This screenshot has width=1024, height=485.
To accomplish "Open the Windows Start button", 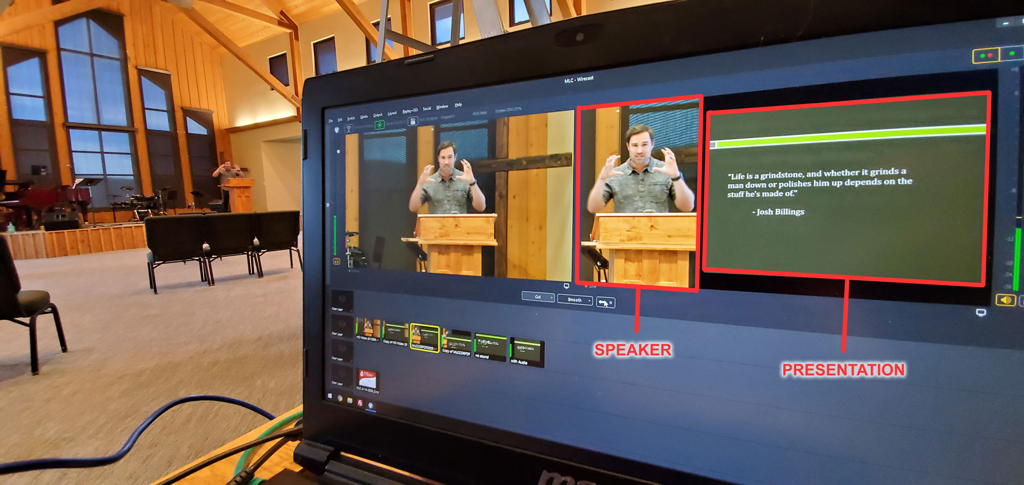I will [x=330, y=396].
